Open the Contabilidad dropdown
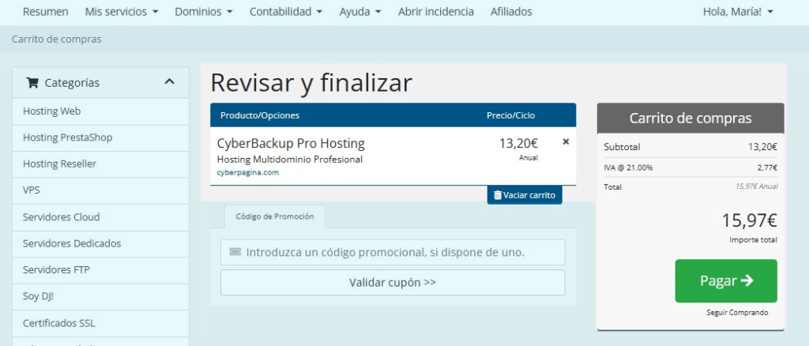 click(x=286, y=11)
